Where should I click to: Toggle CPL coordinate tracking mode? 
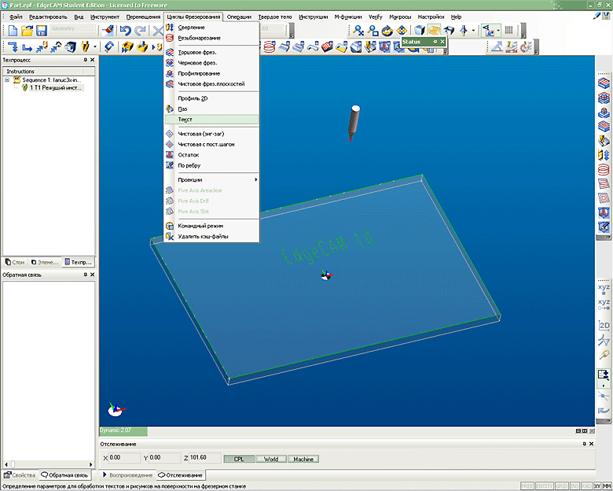point(239,459)
